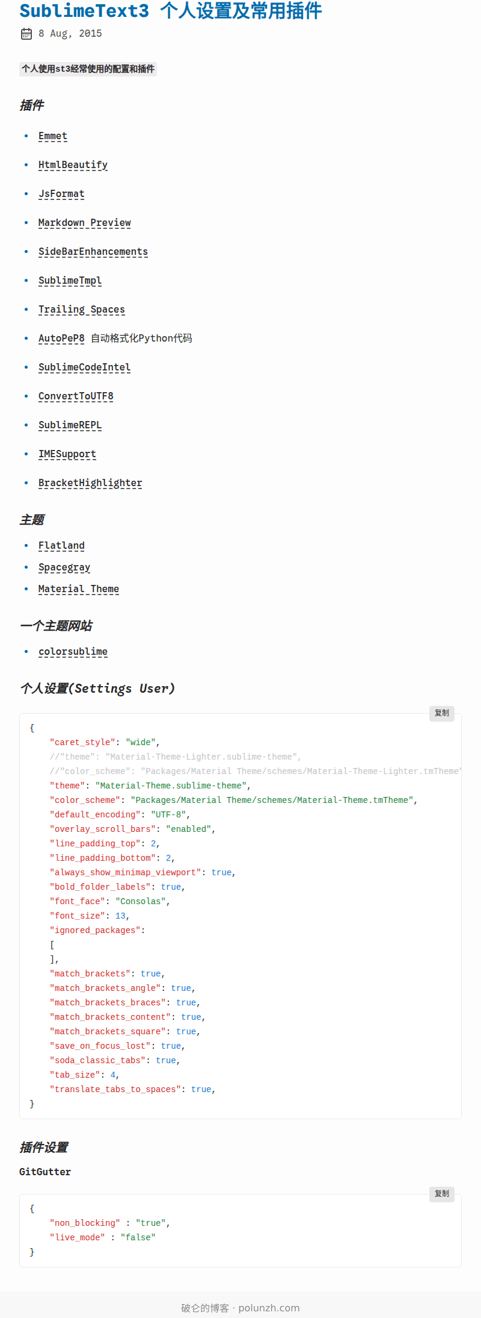Screen dimensions: 481x1318
Task: Open the Emmet plugin link
Action: click(53, 136)
